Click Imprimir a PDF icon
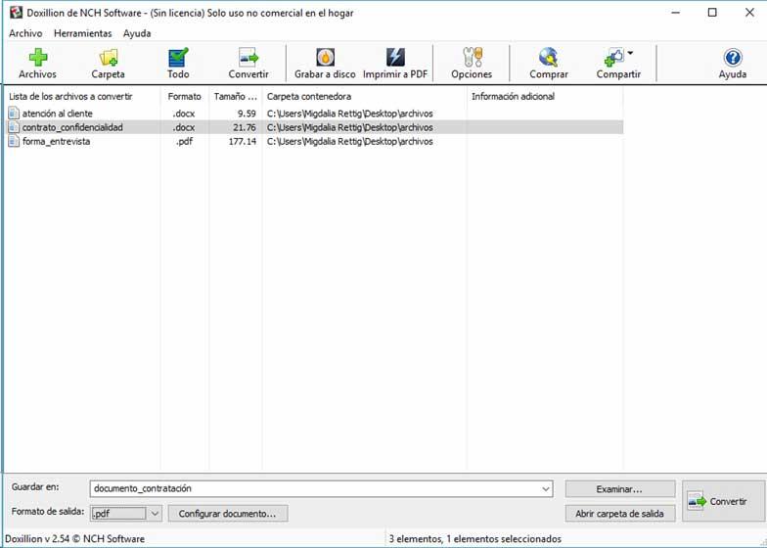 coord(395,57)
